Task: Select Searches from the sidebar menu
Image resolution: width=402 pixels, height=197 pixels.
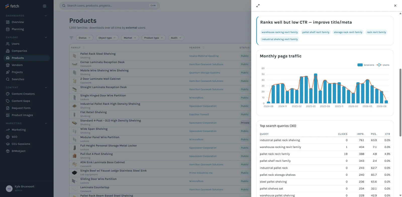Action: [18, 79]
